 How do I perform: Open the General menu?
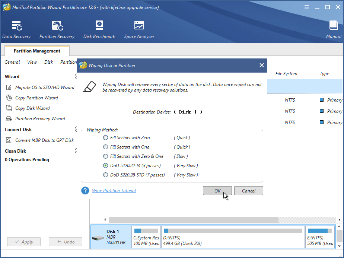12,62
